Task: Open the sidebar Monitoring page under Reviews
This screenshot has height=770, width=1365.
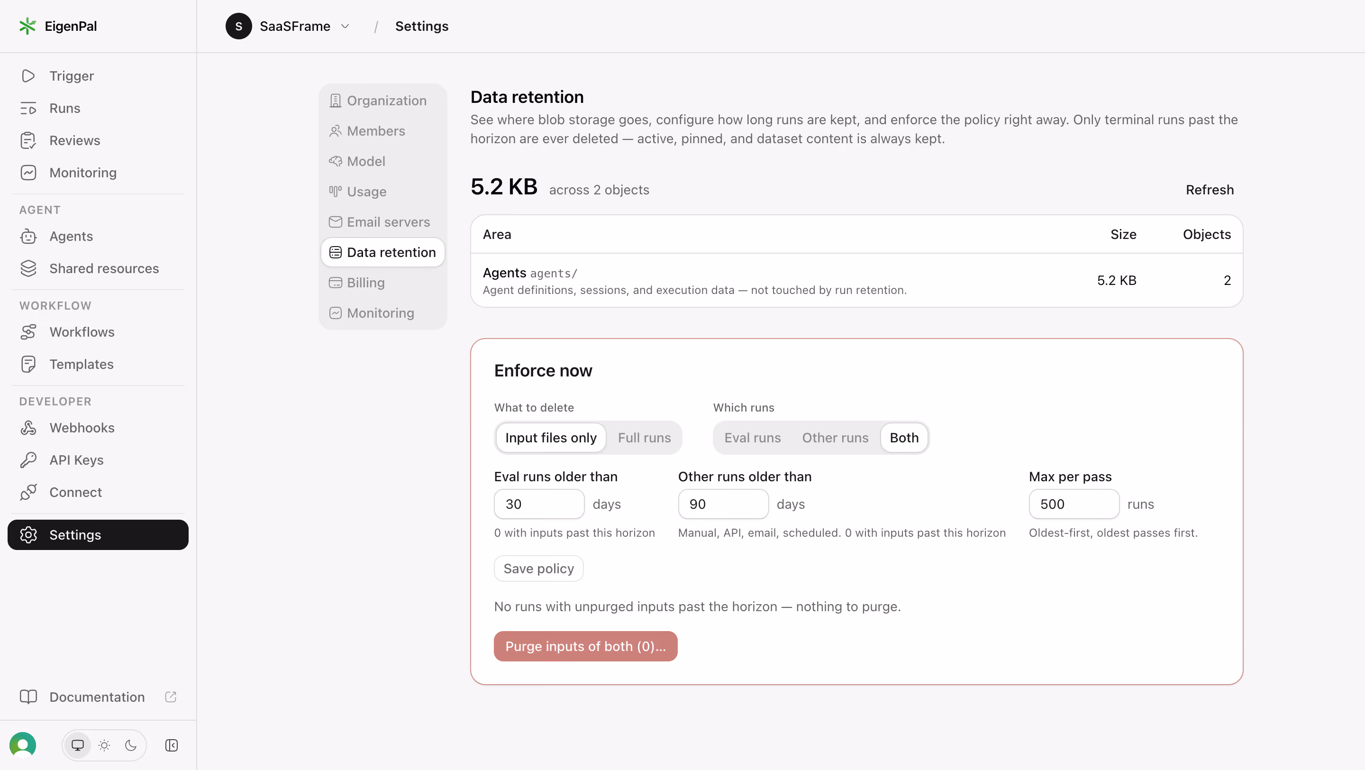Action: pos(98,173)
